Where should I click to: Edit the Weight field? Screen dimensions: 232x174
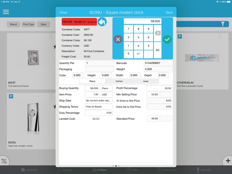point(158,69)
